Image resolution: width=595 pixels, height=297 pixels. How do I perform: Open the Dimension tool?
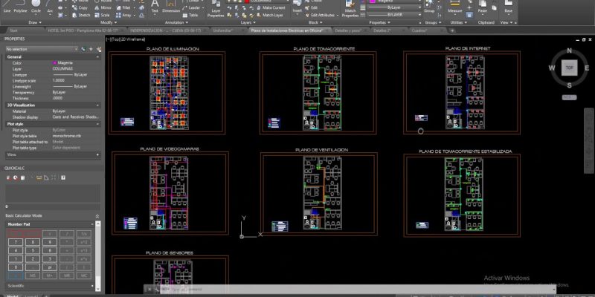[x=171, y=7]
